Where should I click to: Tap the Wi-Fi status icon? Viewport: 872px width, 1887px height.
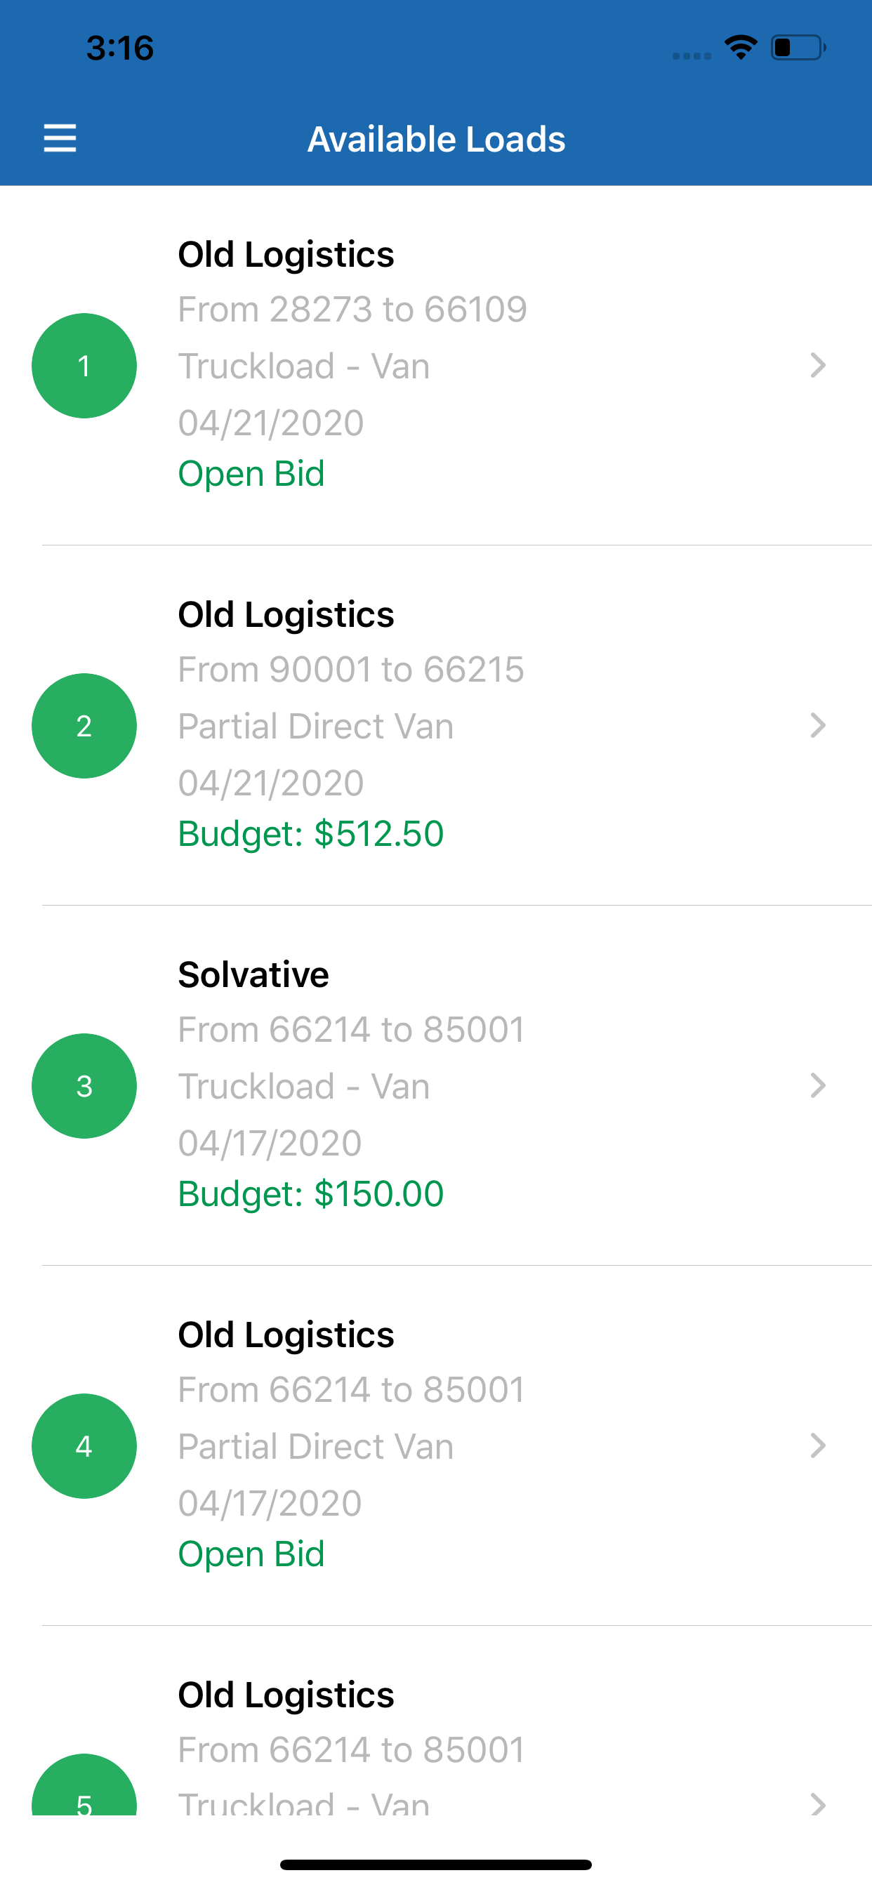click(741, 48)
